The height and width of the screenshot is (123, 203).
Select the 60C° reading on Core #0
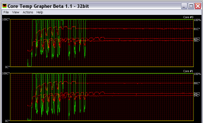(197, 39)
